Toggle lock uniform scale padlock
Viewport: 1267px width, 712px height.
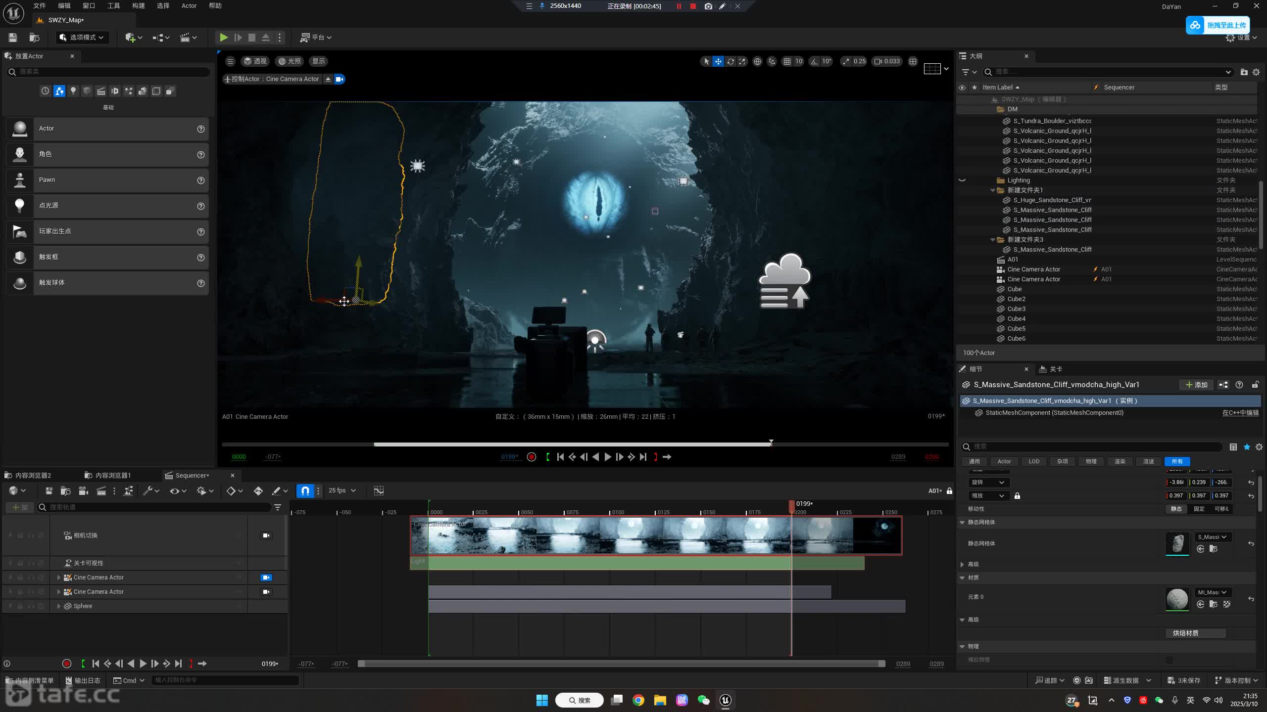[x=1017, y=496]
